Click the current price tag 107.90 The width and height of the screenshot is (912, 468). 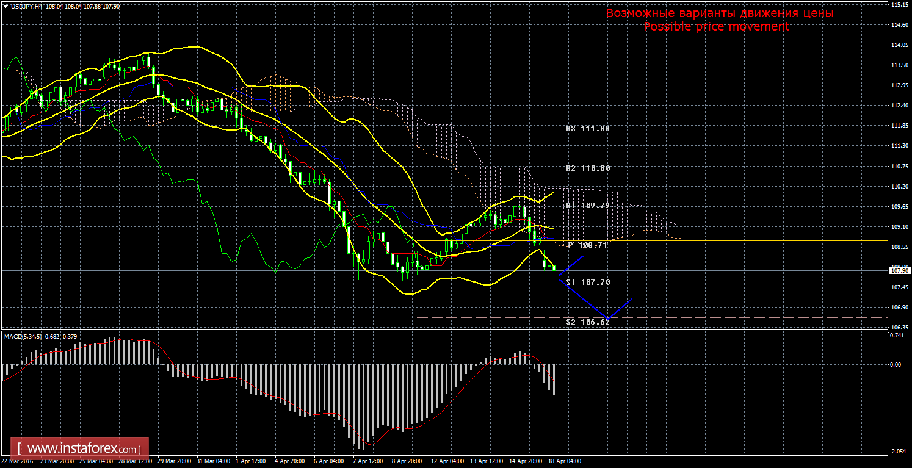899,270
